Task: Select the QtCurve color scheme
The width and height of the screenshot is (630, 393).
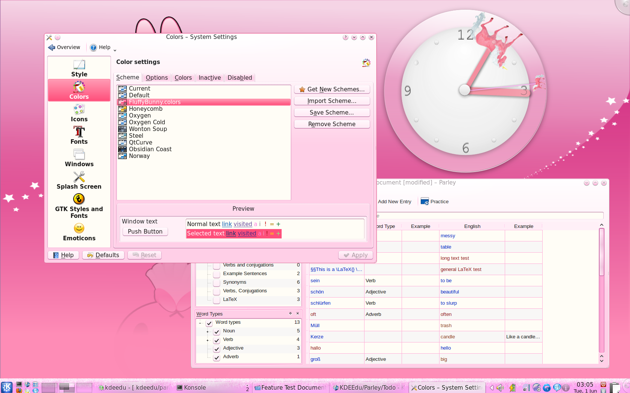Action: (204, 143)
